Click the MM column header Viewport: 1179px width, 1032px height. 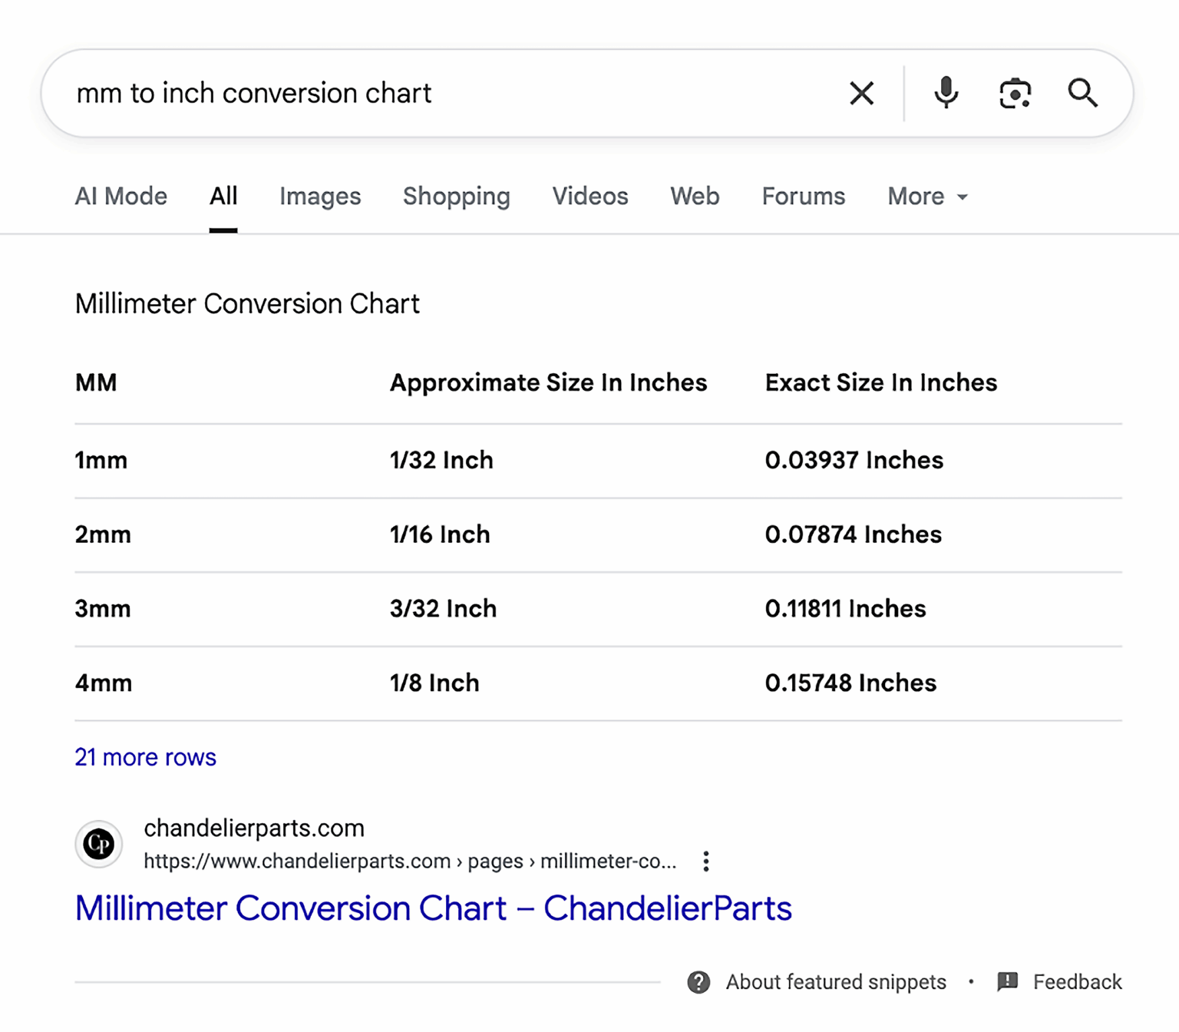[x=96, y=382]
